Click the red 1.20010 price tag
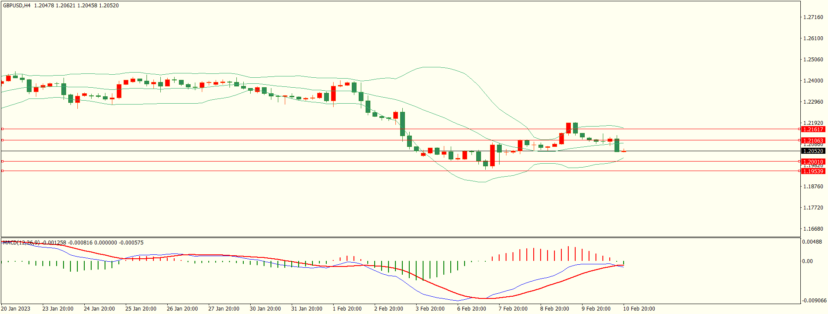The width and height of the screenshot is (828, 314). pyautogui.click(x=813, y=162)
